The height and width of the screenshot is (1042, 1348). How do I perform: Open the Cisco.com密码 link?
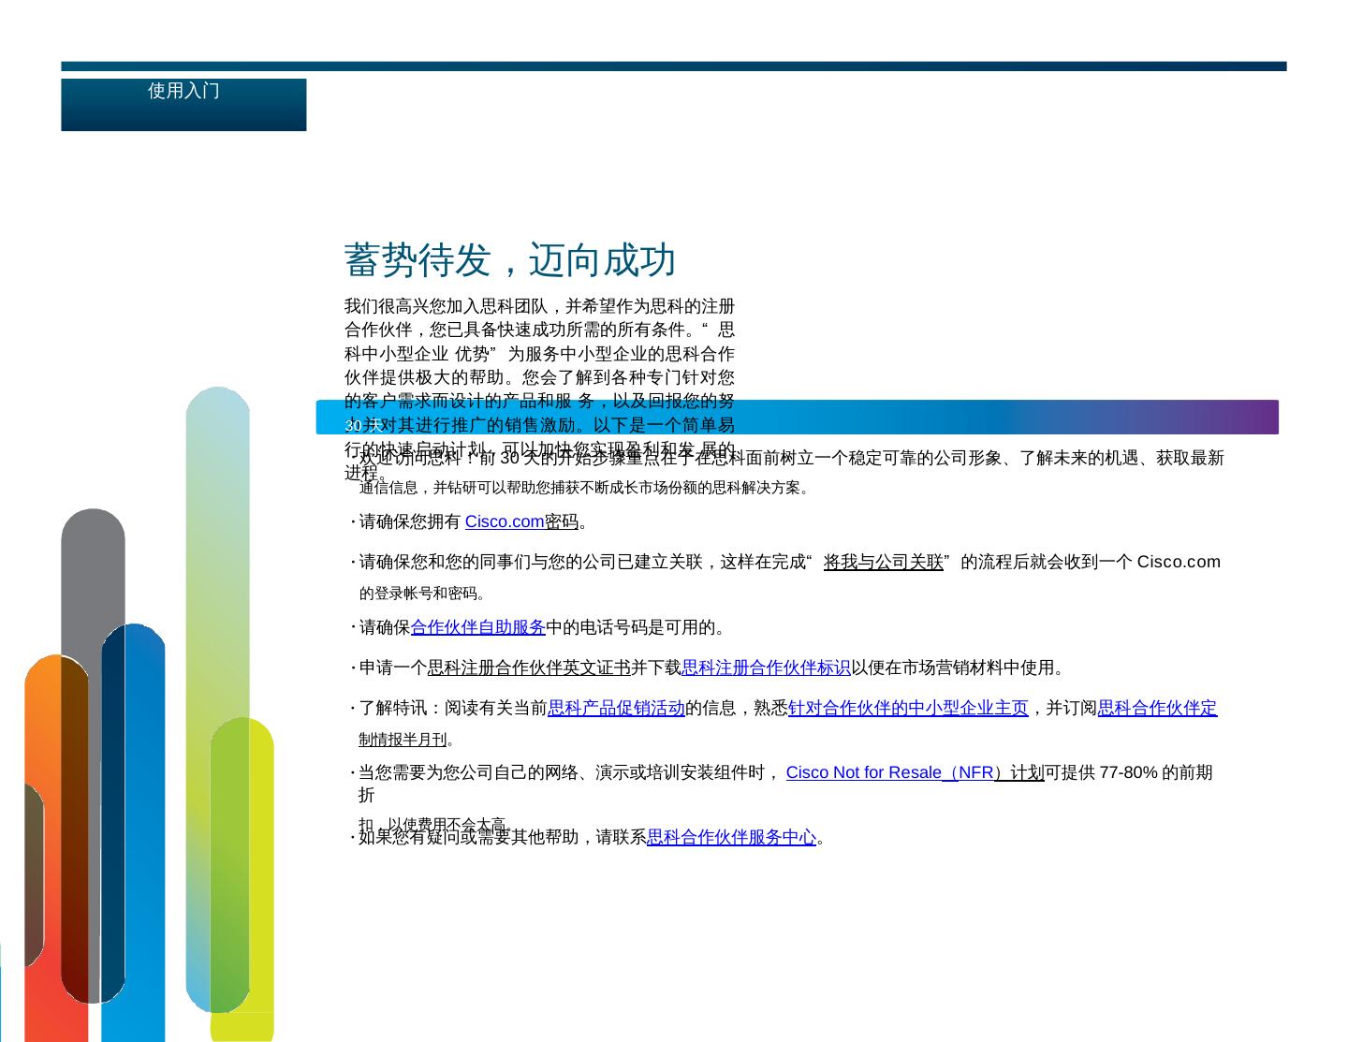(x=521, y=521)
